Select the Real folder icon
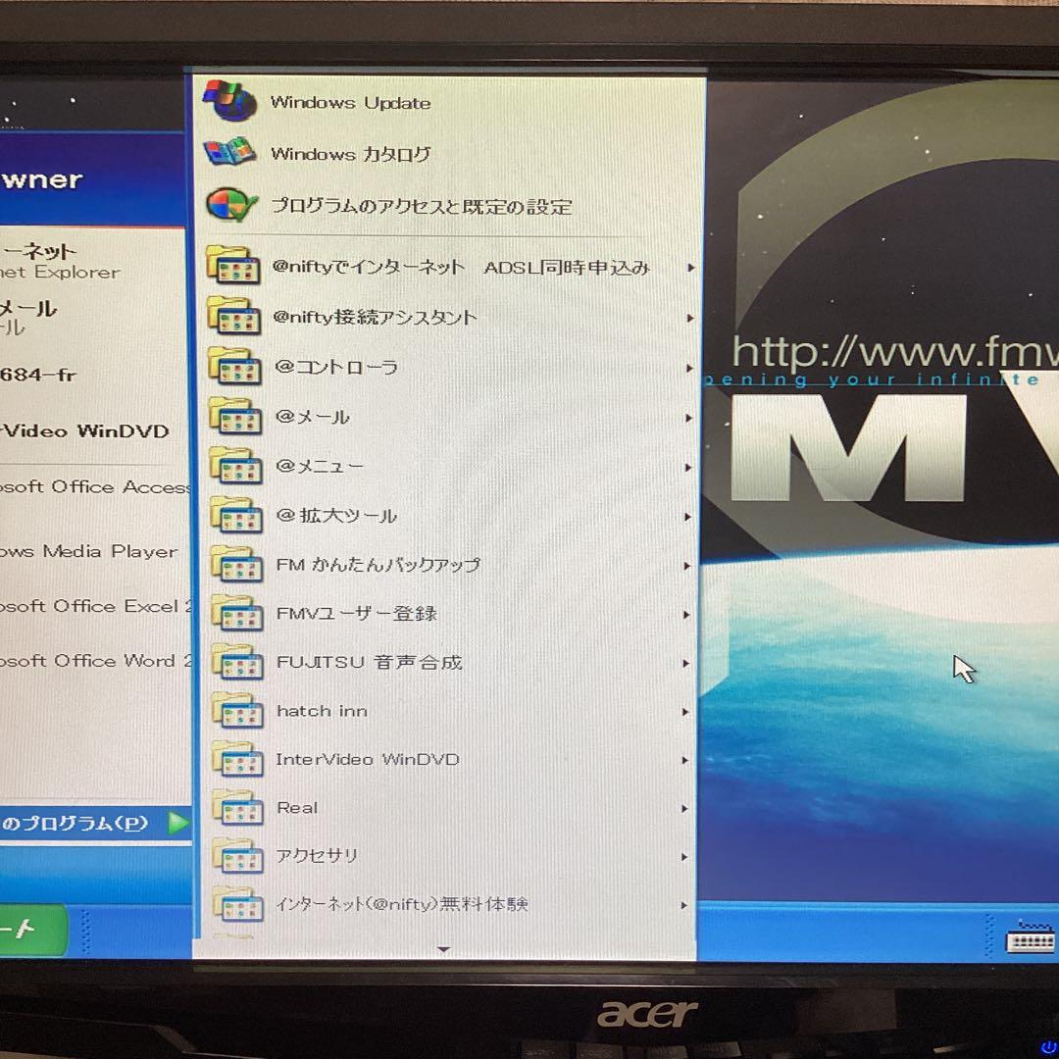 [x=235, y=808]
